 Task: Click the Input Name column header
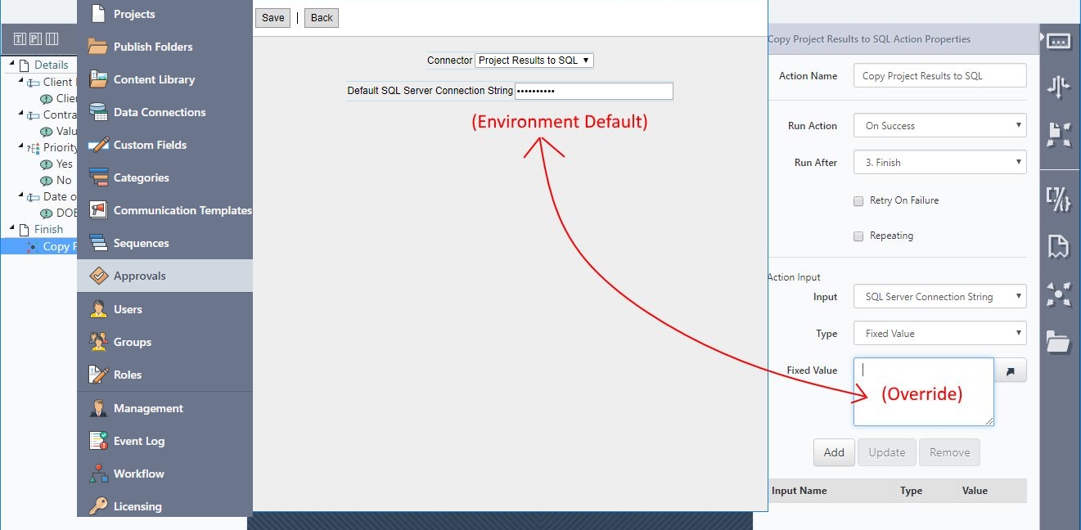[799, 491]
